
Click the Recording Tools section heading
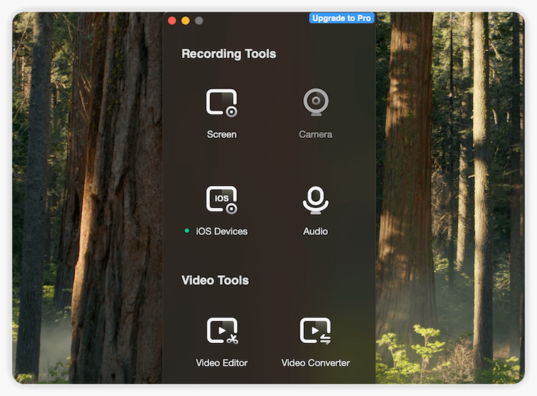click(229, 54)
